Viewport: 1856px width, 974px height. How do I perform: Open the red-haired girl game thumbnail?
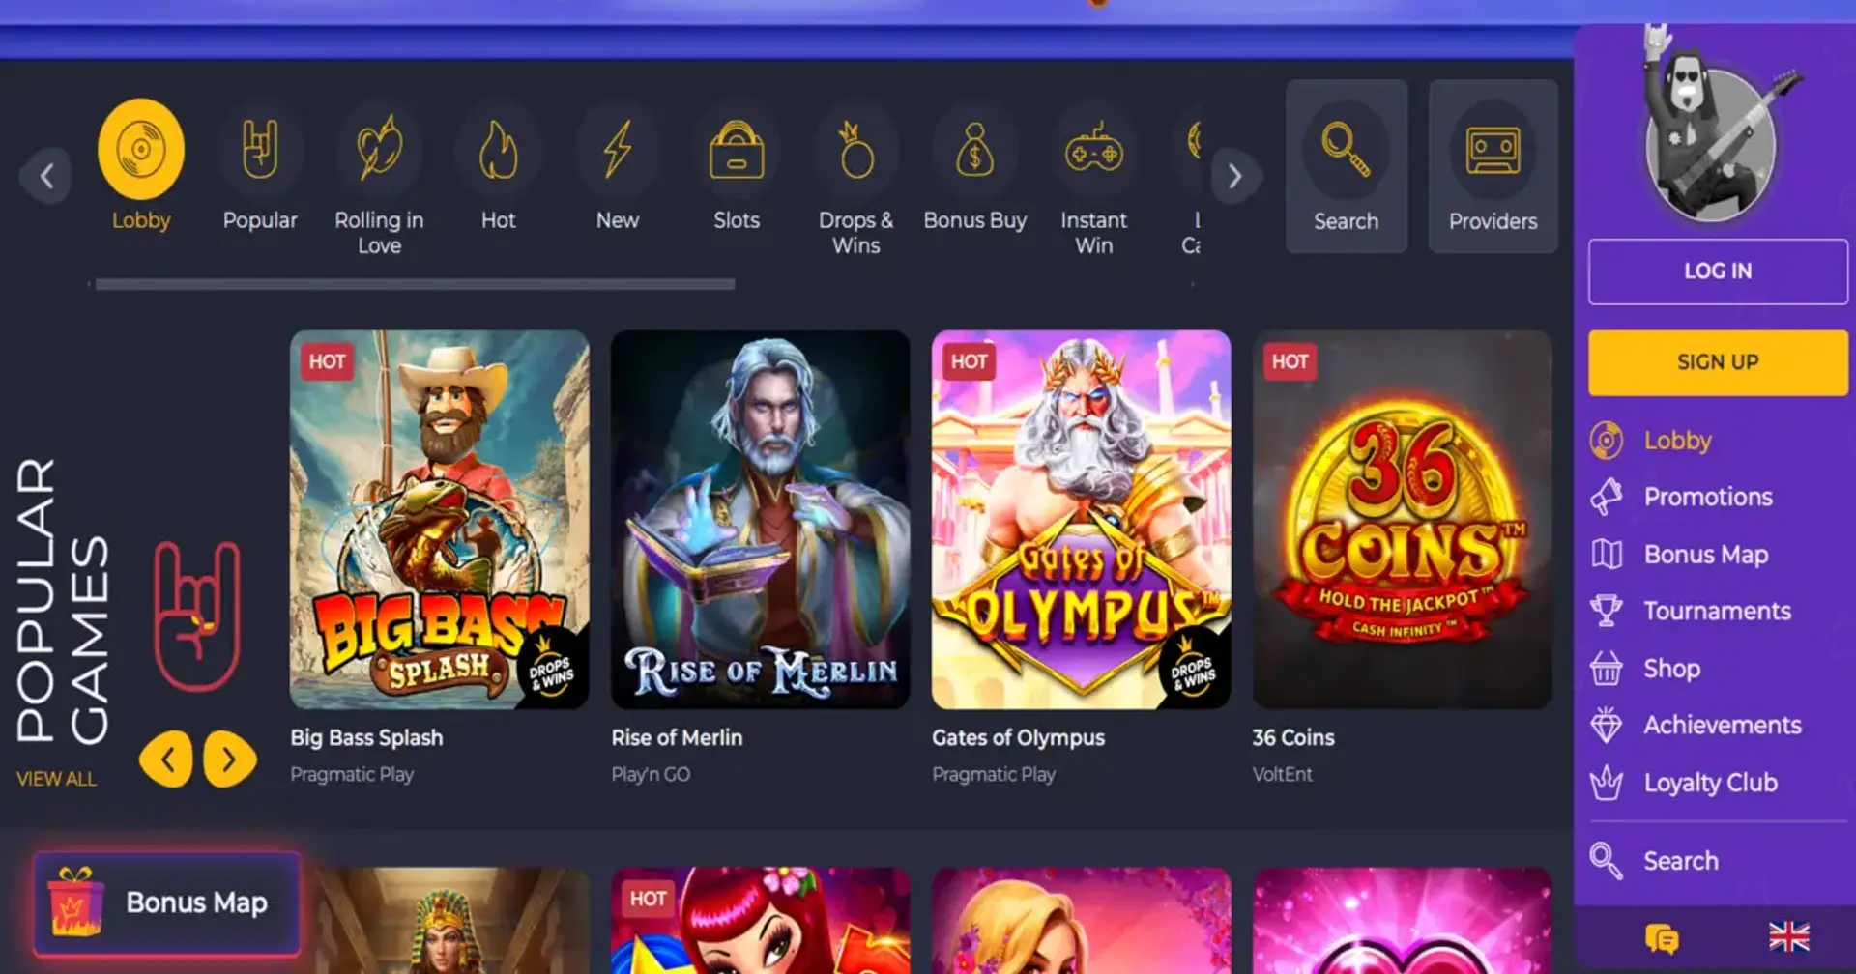(761, 921)
